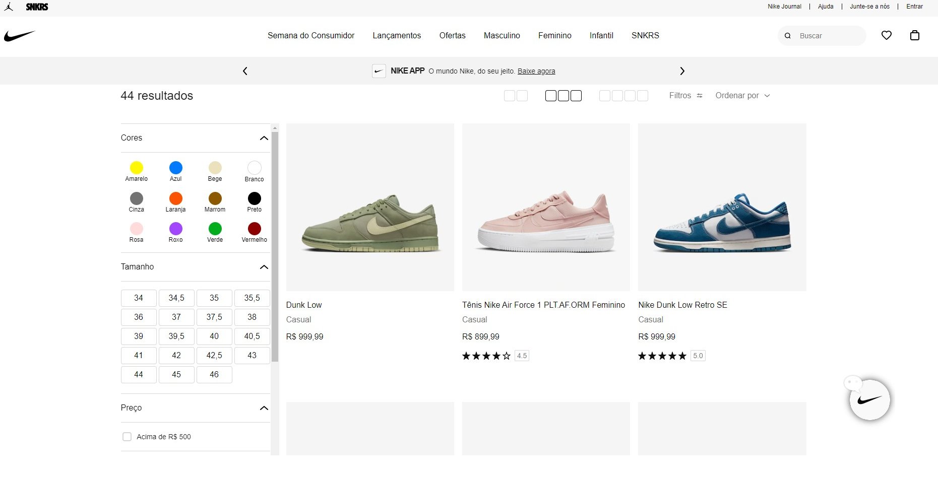
Task: Click the Nike App icon in banner
Action: tap(379, 71)
